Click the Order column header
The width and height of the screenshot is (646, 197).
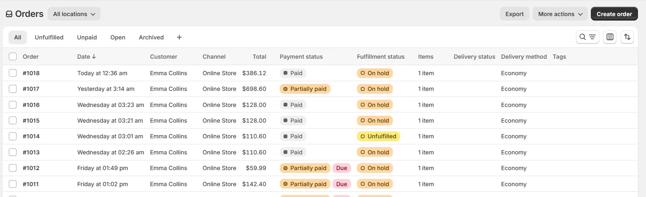[x=31, y=57]
